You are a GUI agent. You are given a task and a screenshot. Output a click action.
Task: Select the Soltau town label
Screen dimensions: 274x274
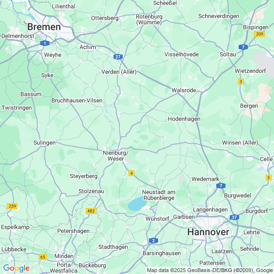228,54
